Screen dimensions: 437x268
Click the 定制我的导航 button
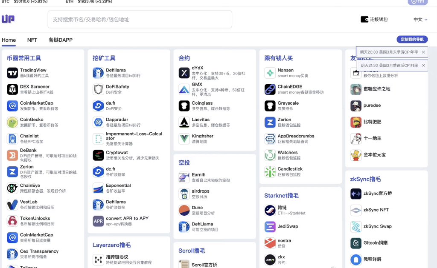412,39
